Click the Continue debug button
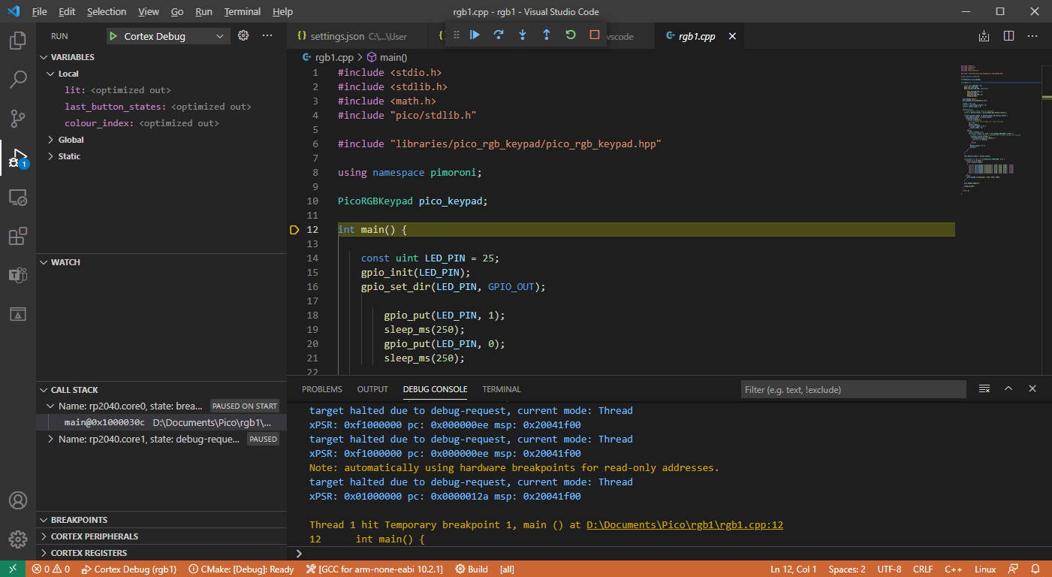Image resolution: width=1052 pixels, height=577 pixels. tap(475, 35)
